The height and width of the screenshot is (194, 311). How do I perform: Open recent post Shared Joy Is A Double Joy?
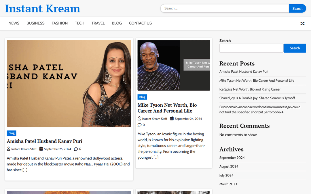(x=257, y=98)
